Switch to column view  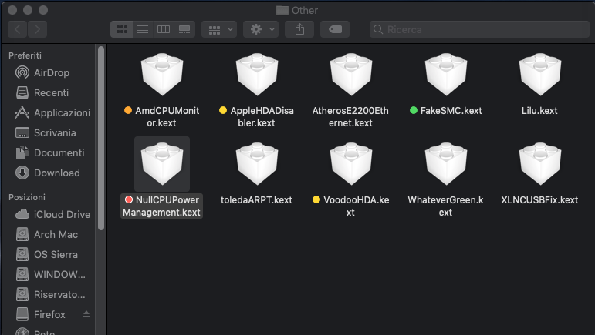(x=164, y=29)
